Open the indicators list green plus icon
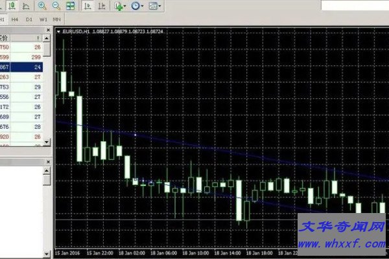This screenshot has height=259, width=389. tap(119, 6)
